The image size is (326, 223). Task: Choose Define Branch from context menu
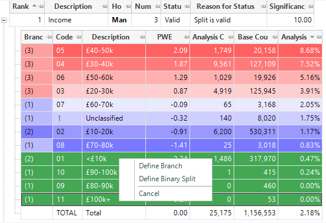coord(161,166)
